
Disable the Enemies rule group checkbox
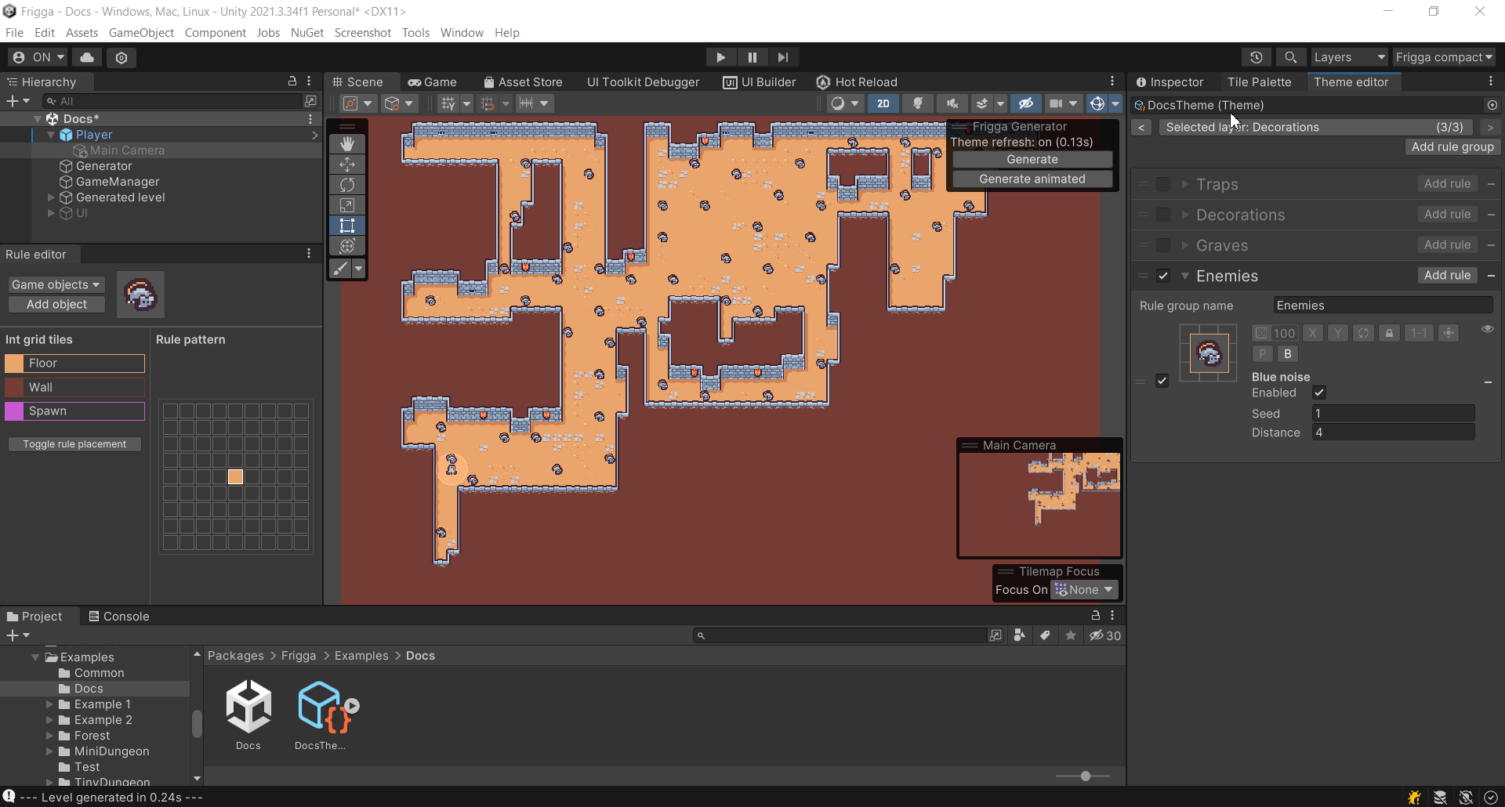click(1163, 276)
